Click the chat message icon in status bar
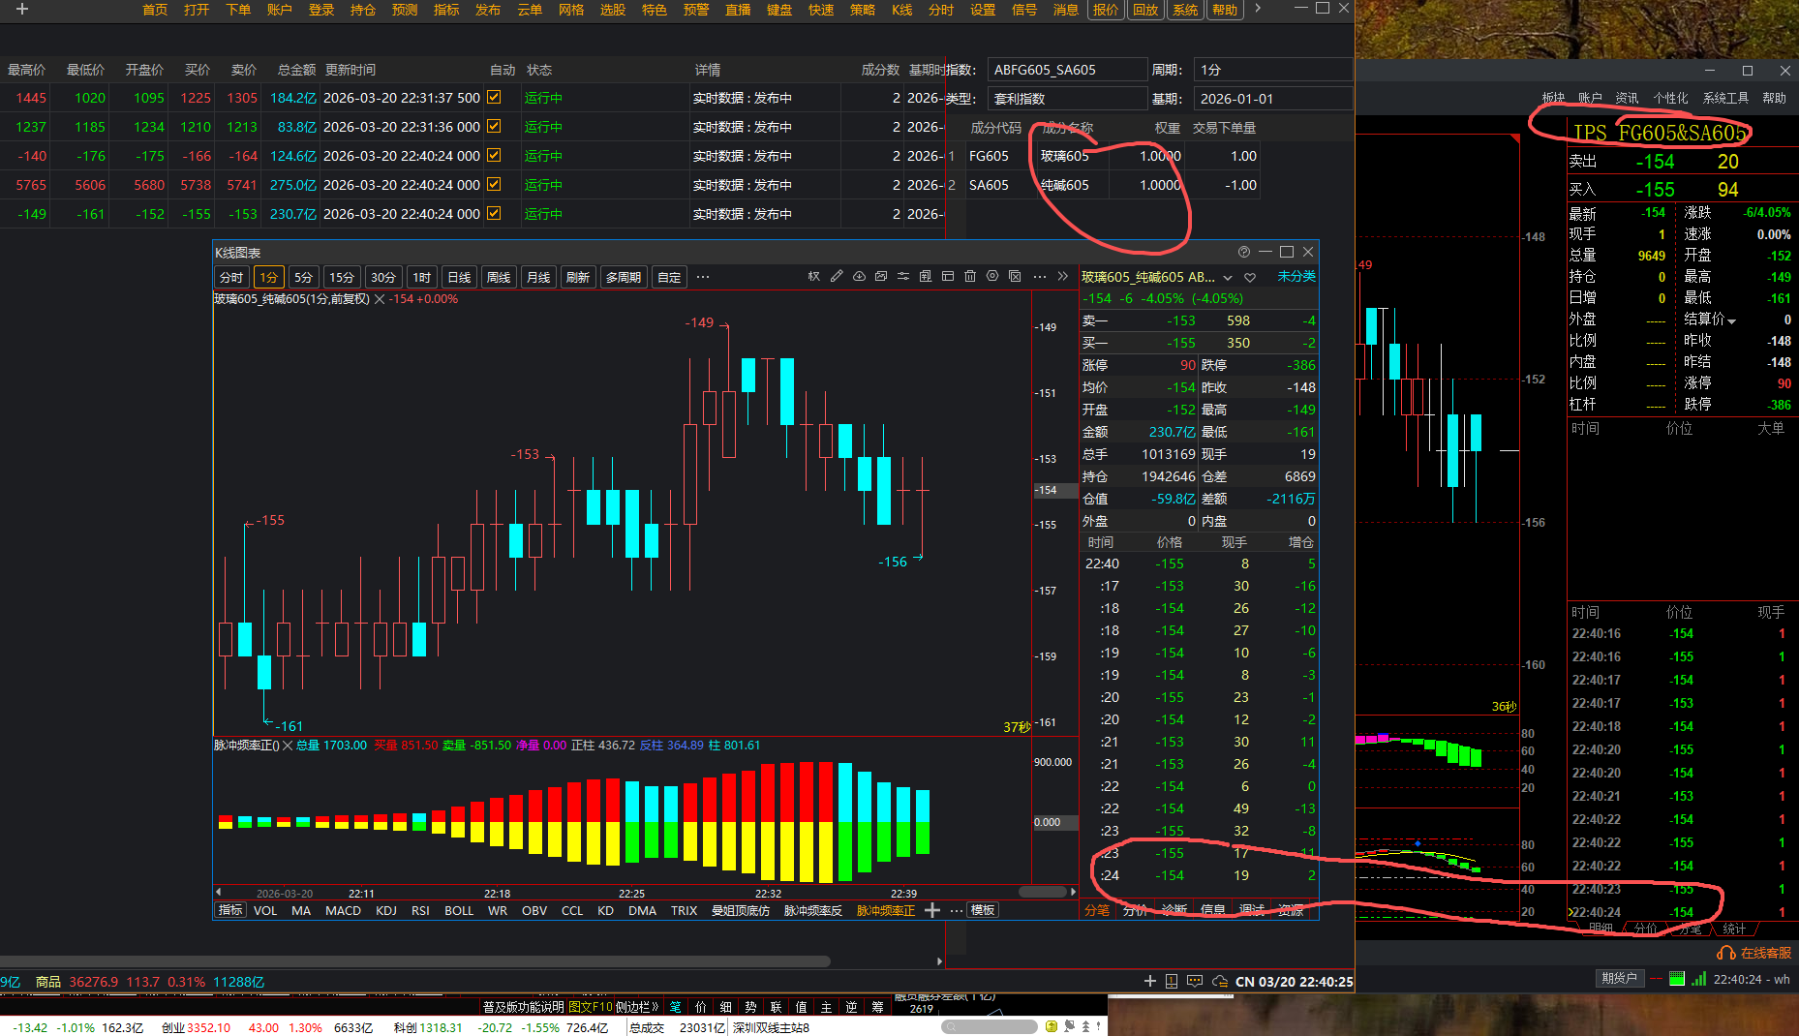The image size is (1799, 1036). [1195, 981]
